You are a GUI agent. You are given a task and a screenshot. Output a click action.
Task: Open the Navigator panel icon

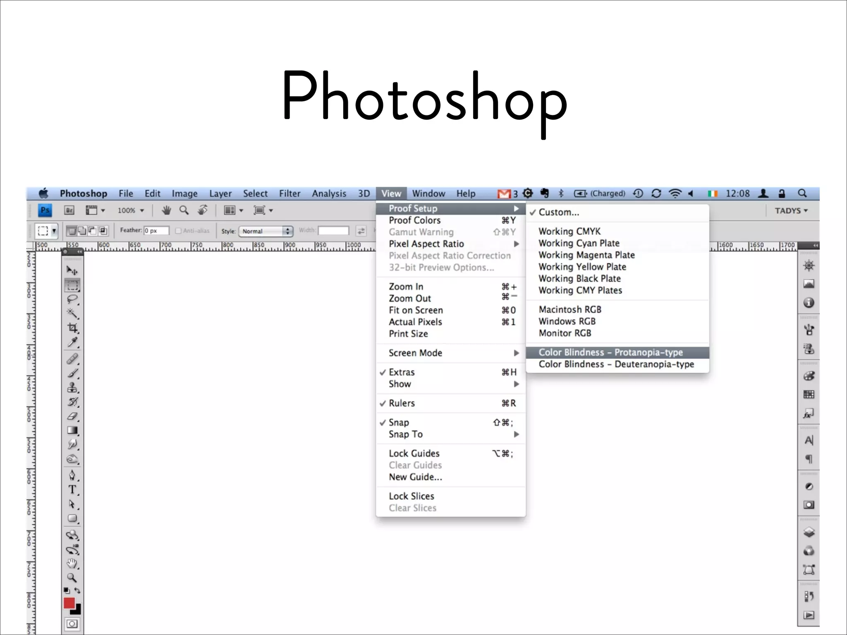(x=809, y=265)
